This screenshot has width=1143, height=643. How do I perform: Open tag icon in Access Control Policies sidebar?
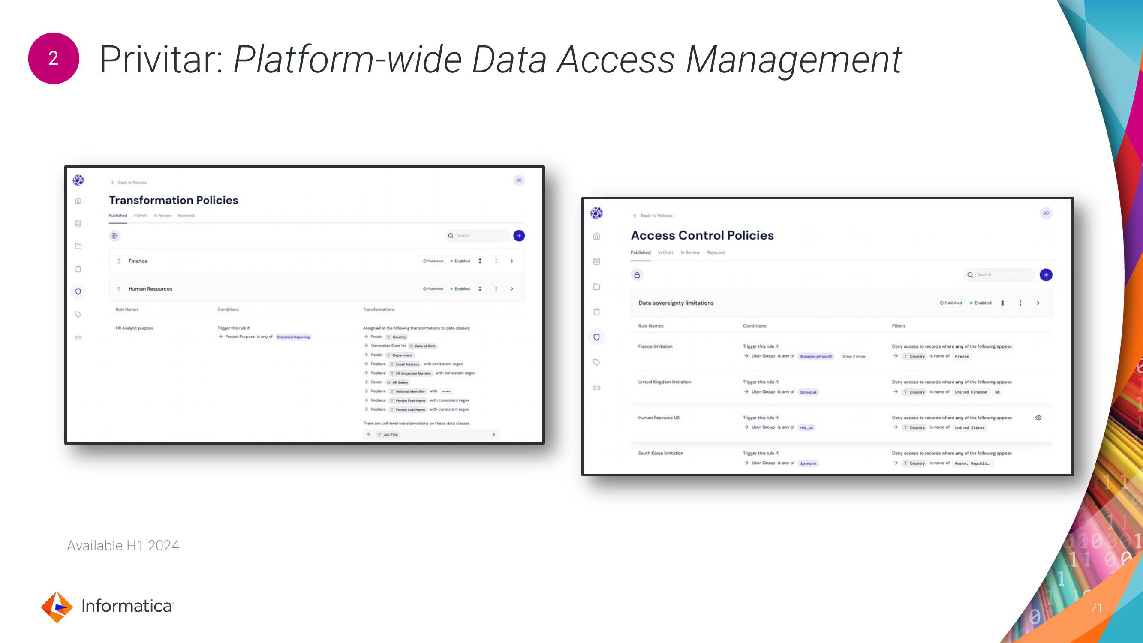point(596,363)
